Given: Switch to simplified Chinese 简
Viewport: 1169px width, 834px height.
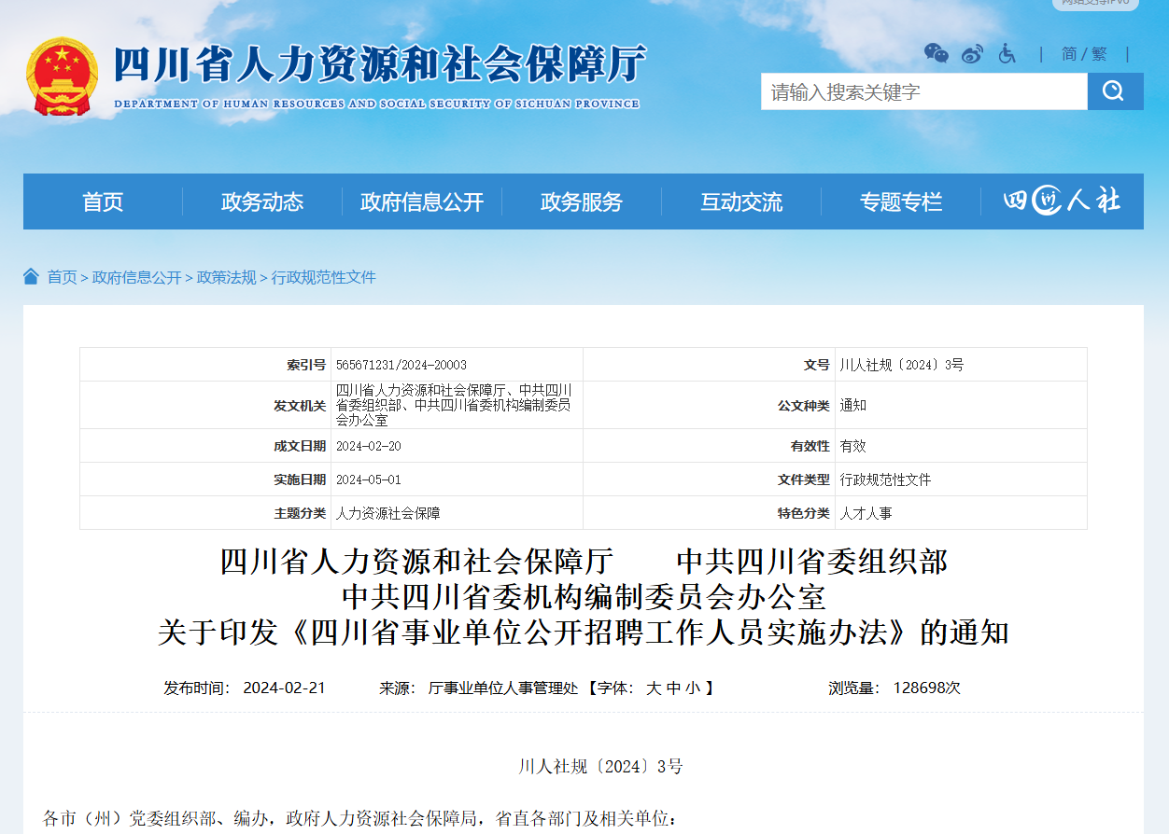Looking at the screenshot, I should pyautogui.click(x=1069, y=54).
